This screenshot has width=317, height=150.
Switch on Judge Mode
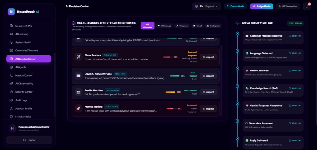[x=262, y=6]
